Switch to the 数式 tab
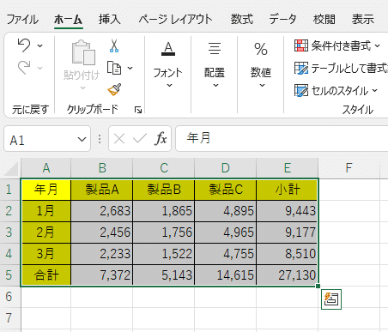Viewport: 388px width, 332px height. point(242,20)
